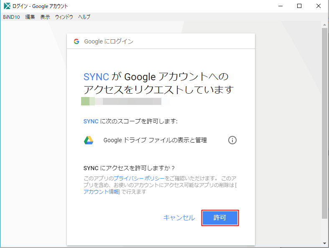329x248 pixels.
Task: Click the scrollbar up arrow
Action: point(324,25)
